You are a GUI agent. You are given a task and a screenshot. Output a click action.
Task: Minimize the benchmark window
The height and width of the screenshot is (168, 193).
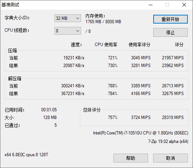click(x=151, y=5)
